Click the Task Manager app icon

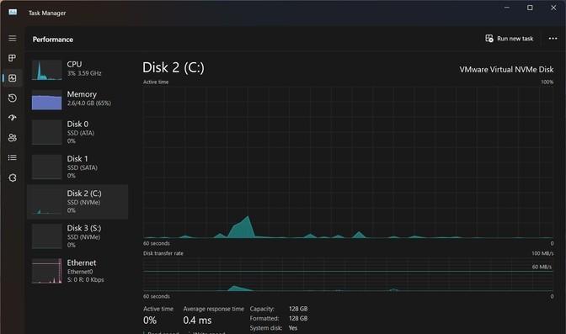pyautogui.click(x=13, y=13)
